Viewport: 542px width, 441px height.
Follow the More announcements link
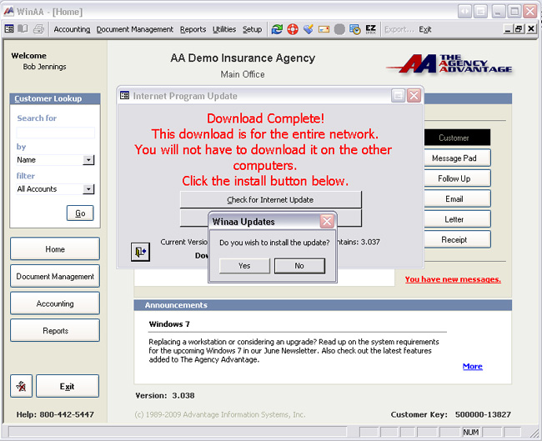pos(472,366)
